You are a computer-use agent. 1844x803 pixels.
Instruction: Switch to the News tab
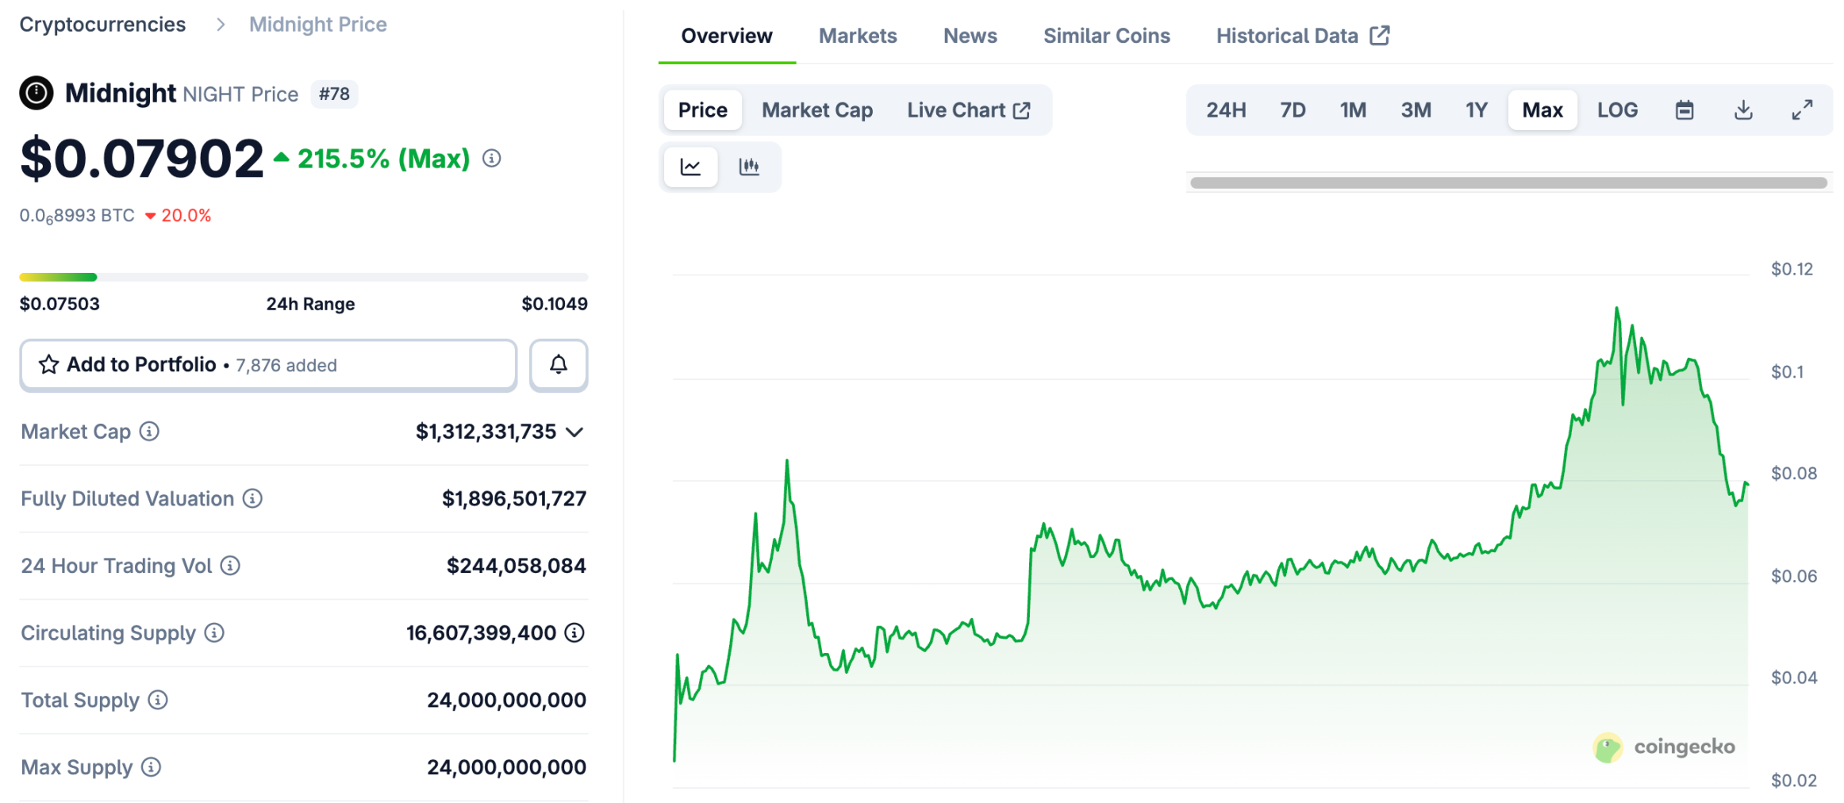pos(970,35)
